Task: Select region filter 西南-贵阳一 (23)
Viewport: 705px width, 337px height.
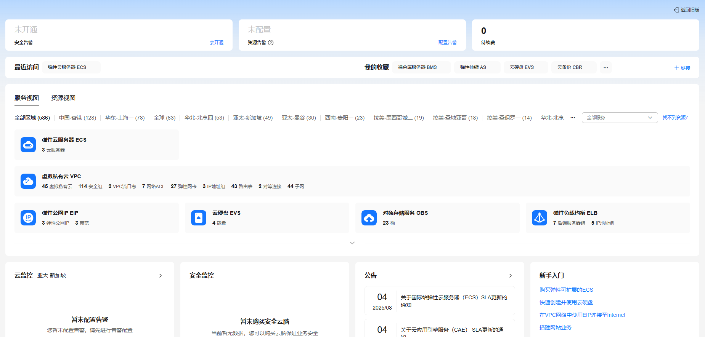Action: click(x=345, y=118)
